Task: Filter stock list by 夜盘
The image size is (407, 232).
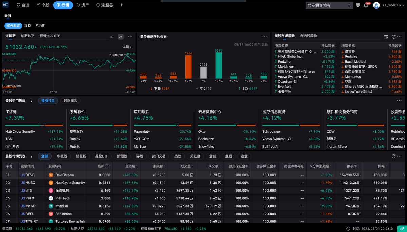Action: pyautogui.click(x=244, y=156)
